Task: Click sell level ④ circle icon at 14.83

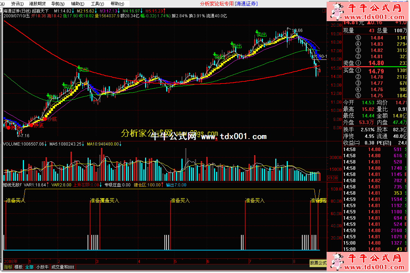Action: [x=358, y=44]
